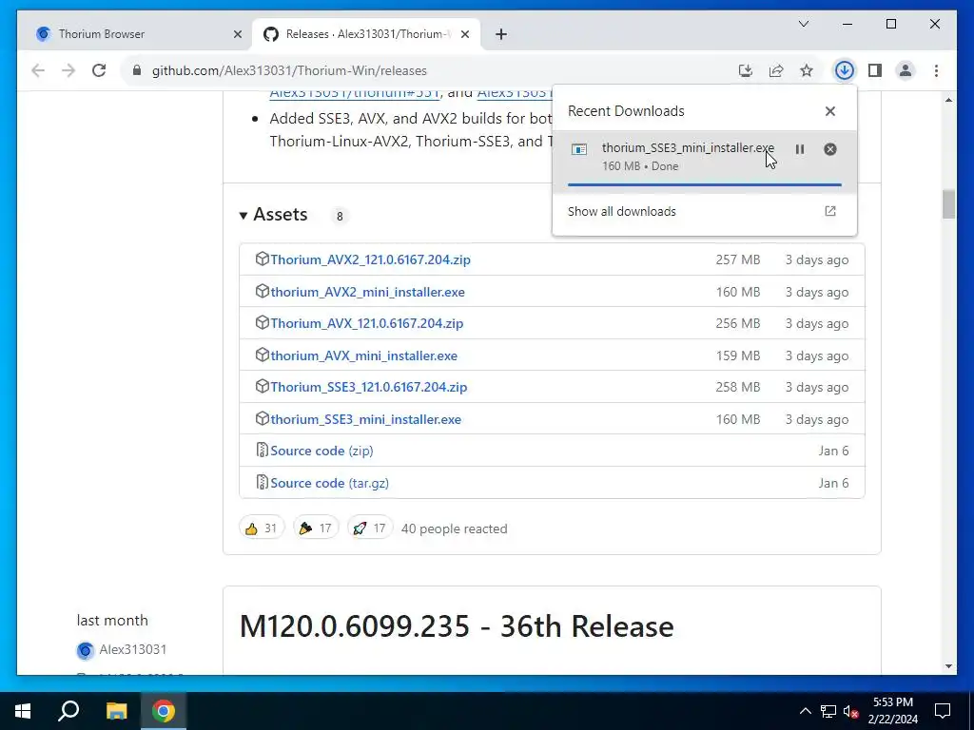Close the Recent Downloads popup
This screenshot has width=974, height=730.
click(829, 111)
